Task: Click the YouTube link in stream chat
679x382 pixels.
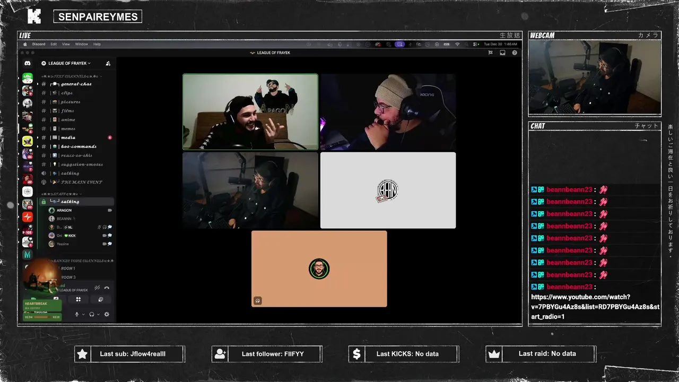Action: coord(595,307)
